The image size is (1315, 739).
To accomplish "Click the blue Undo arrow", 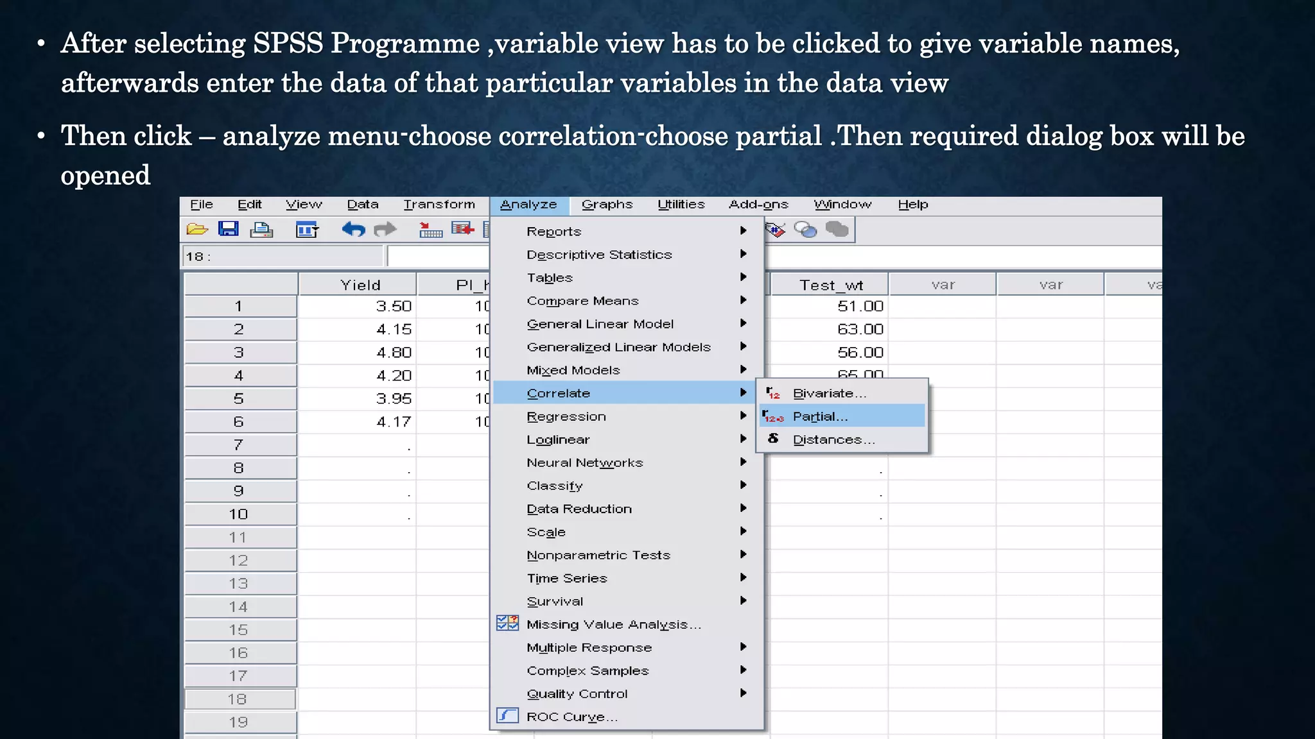I will (x=353, y=229).
